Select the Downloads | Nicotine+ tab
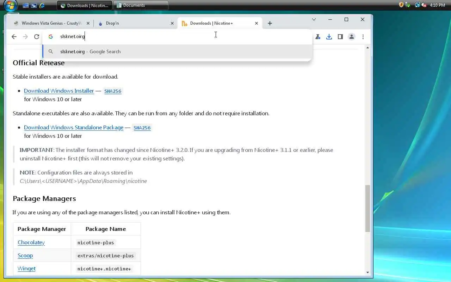 pos(220,23)
